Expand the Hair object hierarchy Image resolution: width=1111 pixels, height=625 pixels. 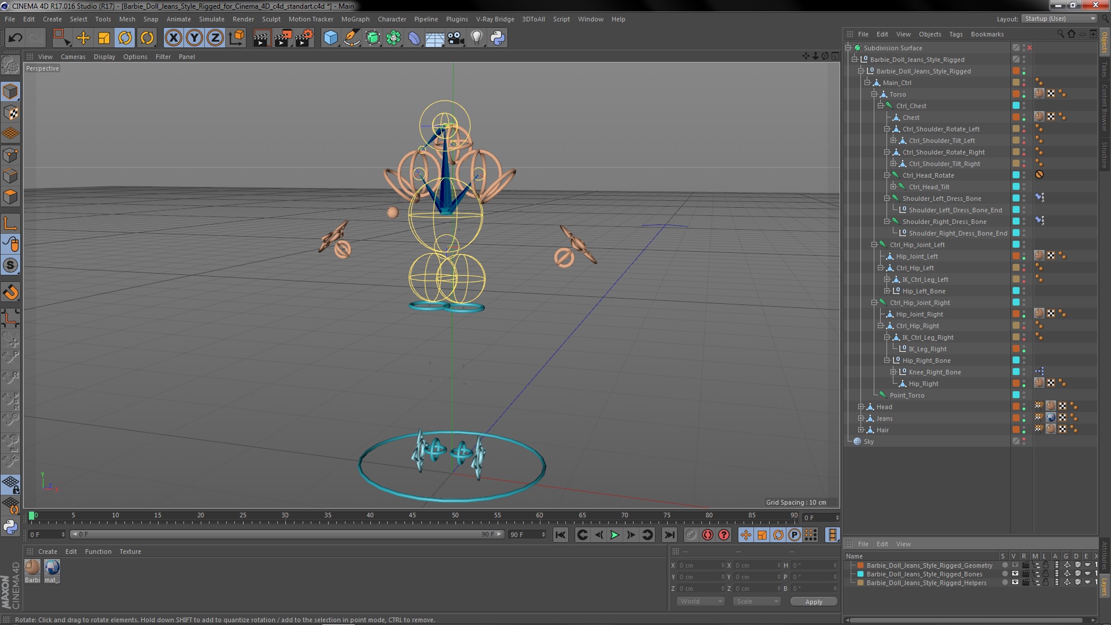tap(861, 430)
